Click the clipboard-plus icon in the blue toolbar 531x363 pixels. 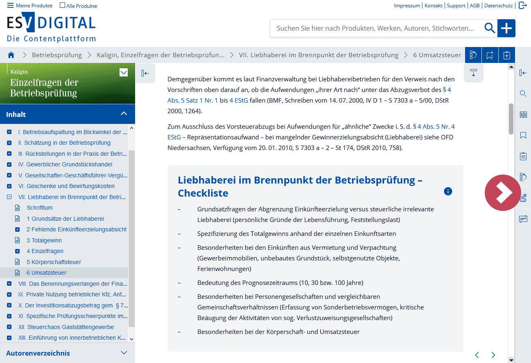pos(507,55)
